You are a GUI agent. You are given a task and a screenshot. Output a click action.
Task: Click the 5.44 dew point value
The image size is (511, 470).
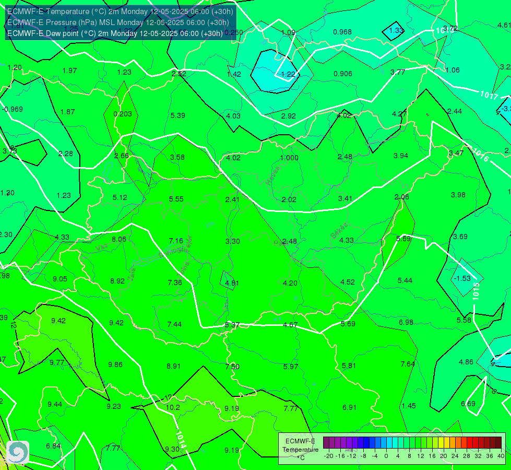405,280
